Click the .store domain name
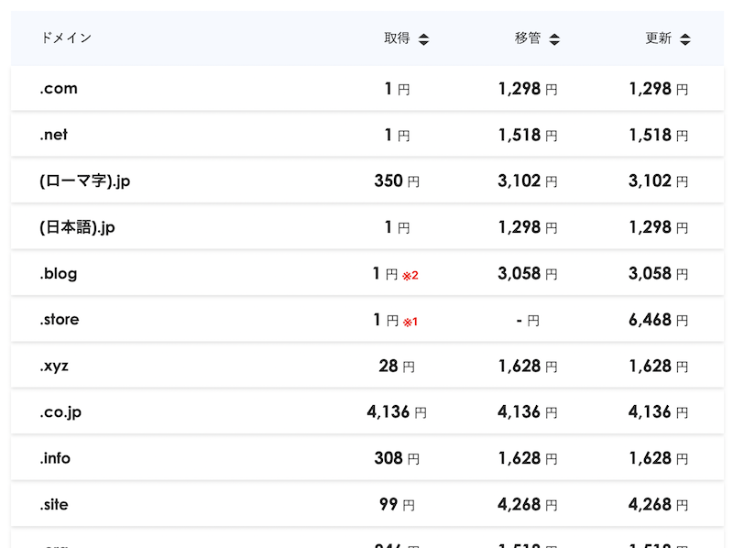 pyautogui.click(x=60, y=320)
